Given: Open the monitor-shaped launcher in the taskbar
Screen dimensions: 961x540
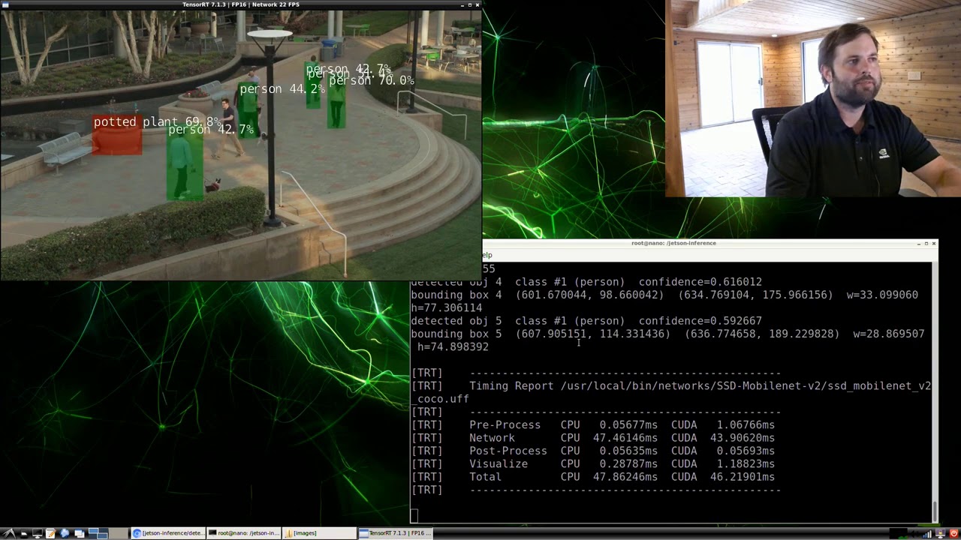Looking at the screenshot, I should tap(37, 533).
